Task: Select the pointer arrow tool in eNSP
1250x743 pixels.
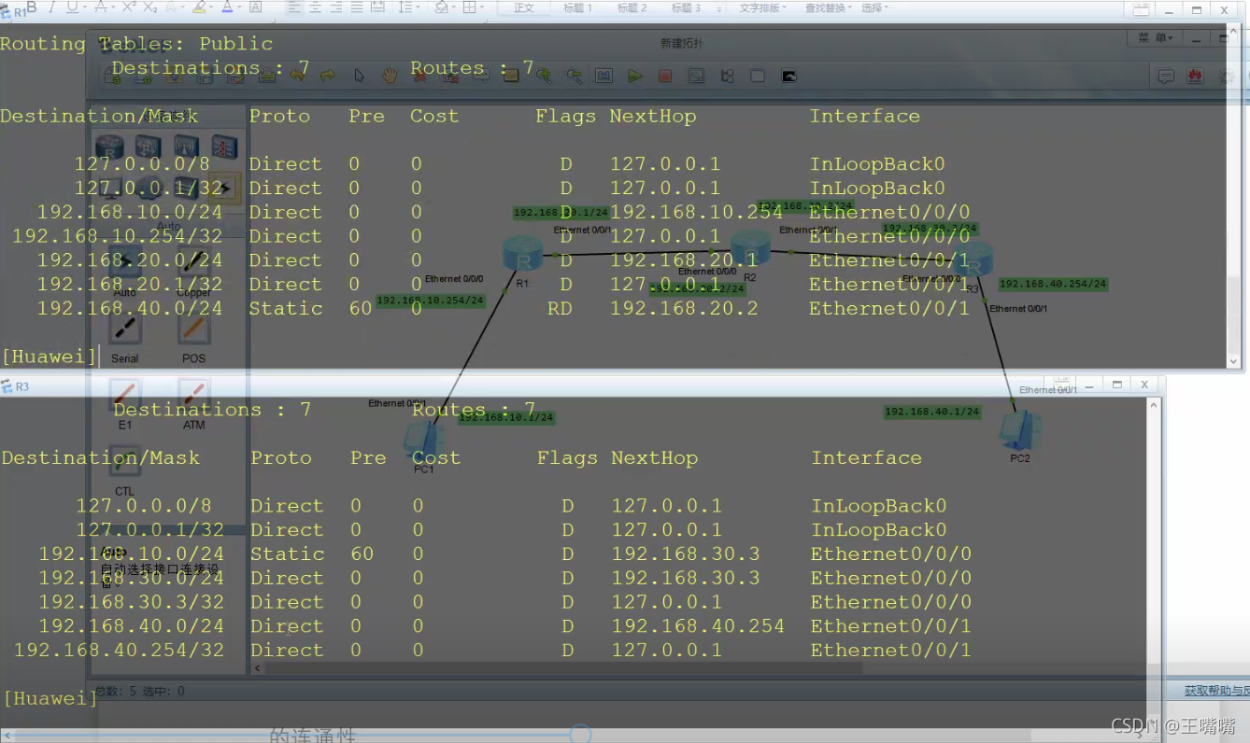Action: 359,76
